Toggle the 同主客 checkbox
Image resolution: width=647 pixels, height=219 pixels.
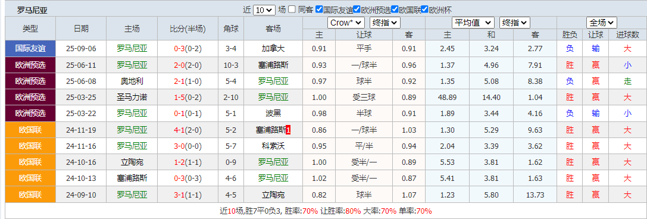292,10
